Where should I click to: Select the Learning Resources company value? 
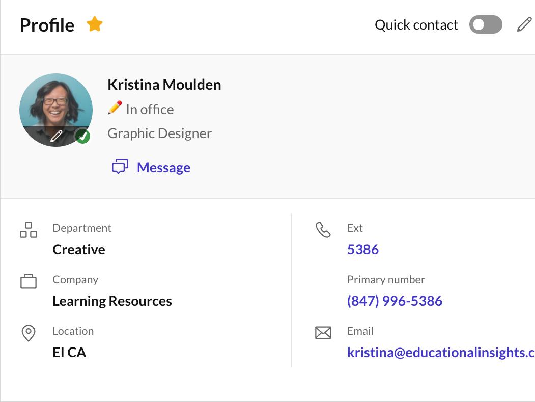point(112,301)
